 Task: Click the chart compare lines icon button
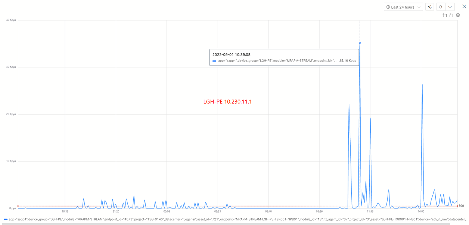pos(430,7)
